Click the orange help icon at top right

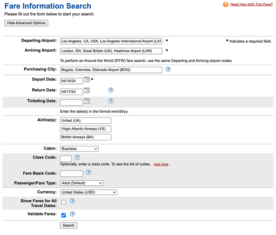point(226,4)
